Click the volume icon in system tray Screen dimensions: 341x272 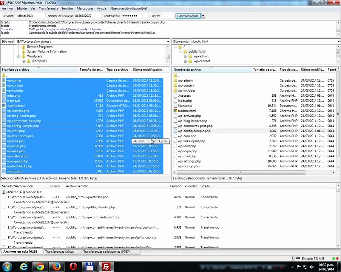[x=312, y=267]
